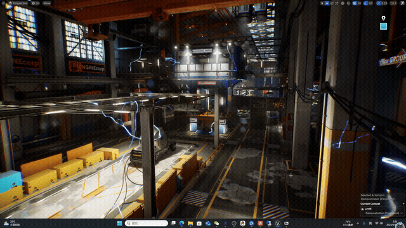Screen dimensions: 406x228
Task: Open the Perspective view mode dropdown
Action: coord(18,3)
